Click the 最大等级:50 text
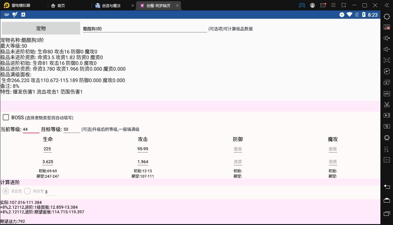This screenshot has height=225, width=393. click(x=14, y=46)
